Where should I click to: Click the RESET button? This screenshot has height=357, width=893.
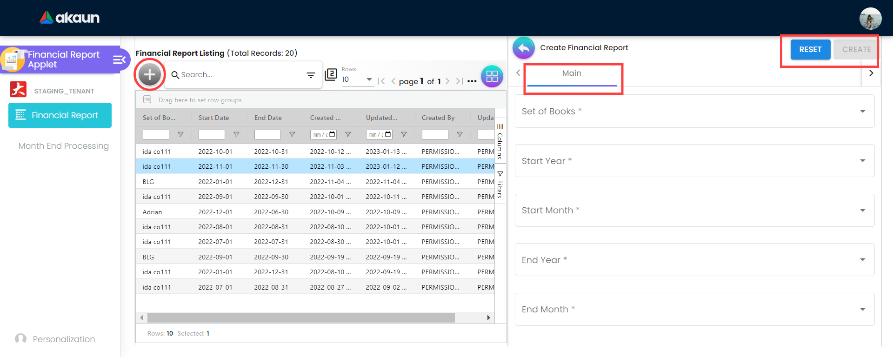810,49
